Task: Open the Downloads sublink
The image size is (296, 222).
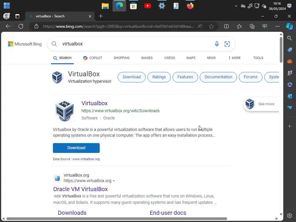Action: click(x=72, y=213)
